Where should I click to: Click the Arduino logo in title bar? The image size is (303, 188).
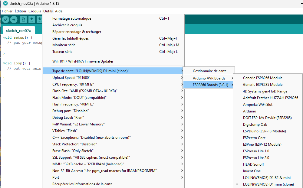point(5,3)
